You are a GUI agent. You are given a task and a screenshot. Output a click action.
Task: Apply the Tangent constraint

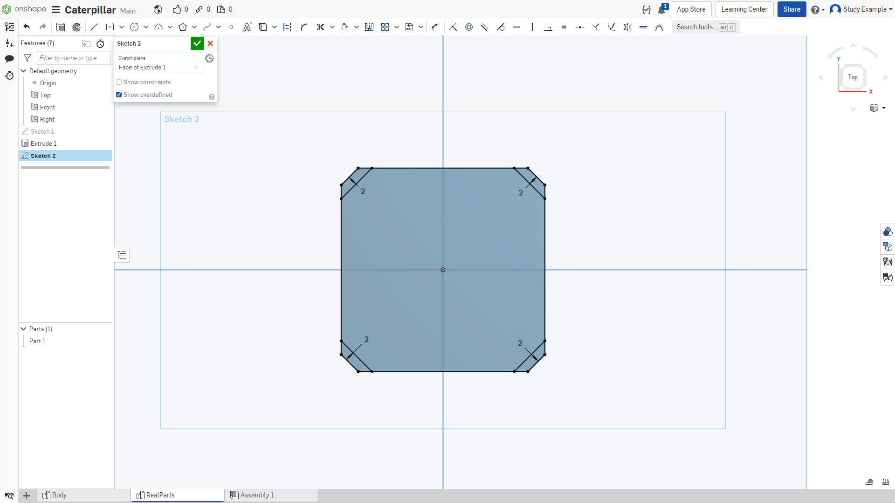(x=501, y=27)
